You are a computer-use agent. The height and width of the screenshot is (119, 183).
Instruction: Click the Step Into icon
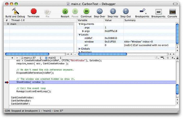[x=113, y=11]
